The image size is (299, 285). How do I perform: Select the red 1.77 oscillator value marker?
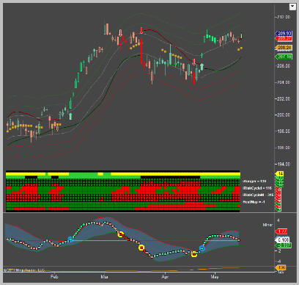point(281,231)
